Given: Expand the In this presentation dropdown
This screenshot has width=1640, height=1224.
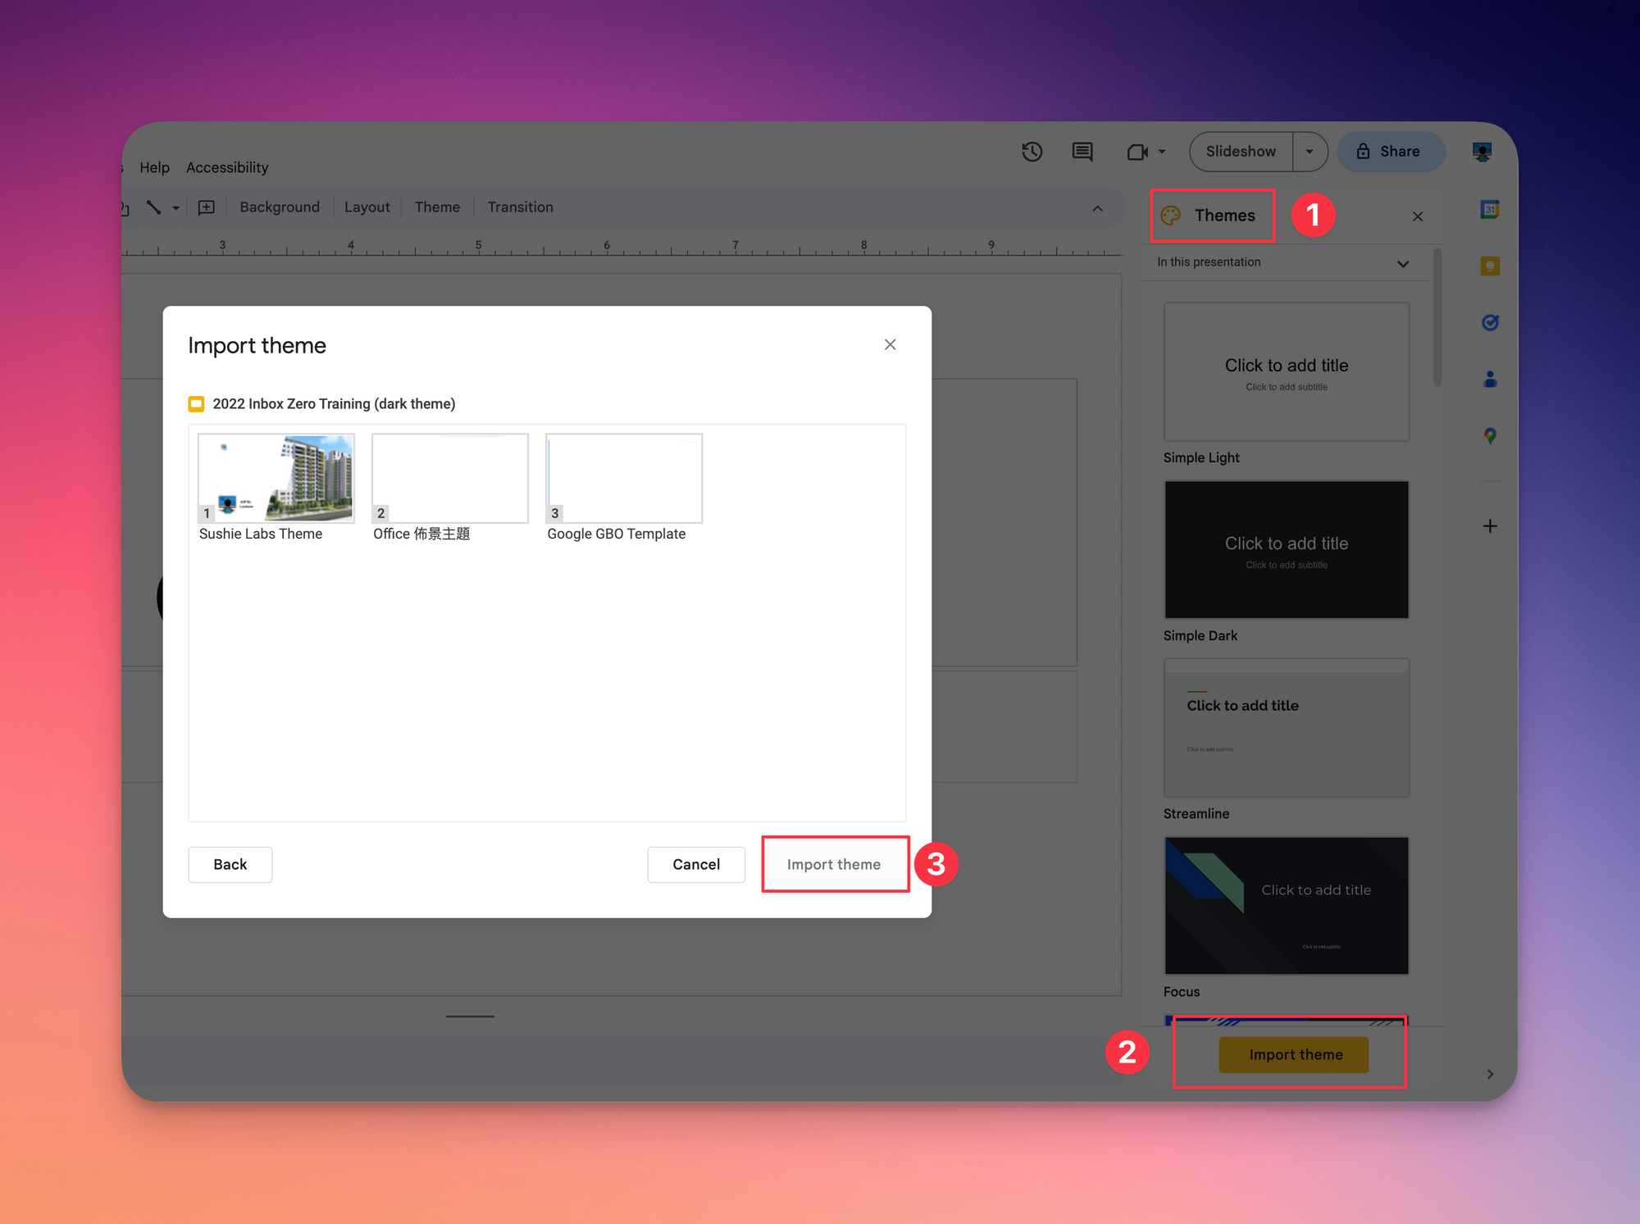Looking at the screenshot, I should pos(1403,263).
